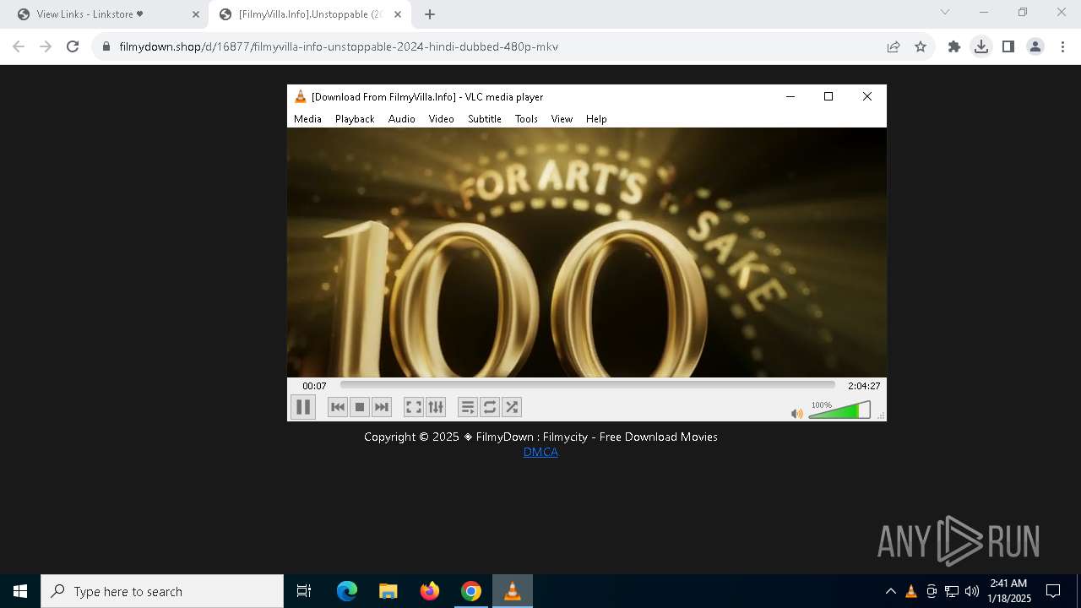Viewport: 1081px width, 608px height.
Task: Click the total duration 2:04:27 label
Action: (x=864, y=386)
